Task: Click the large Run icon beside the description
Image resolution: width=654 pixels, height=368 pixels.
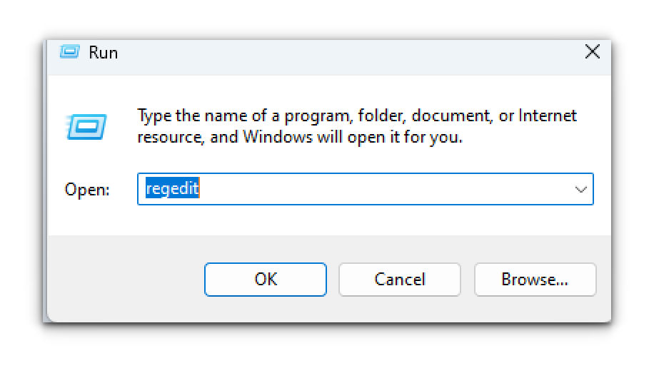Action: (x=87, y=127)
